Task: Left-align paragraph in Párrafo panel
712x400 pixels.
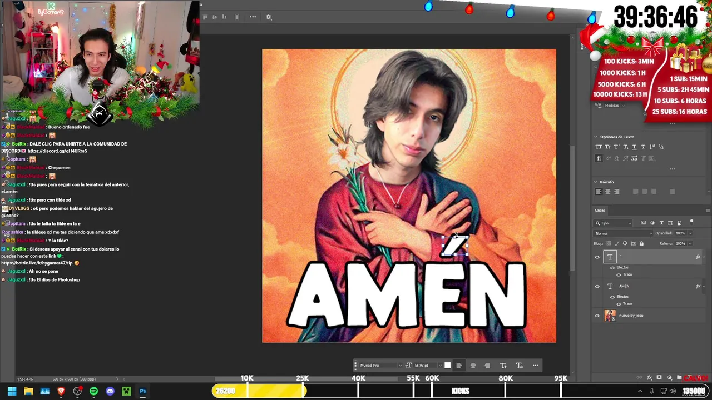Action: click(x=599, y=192)
